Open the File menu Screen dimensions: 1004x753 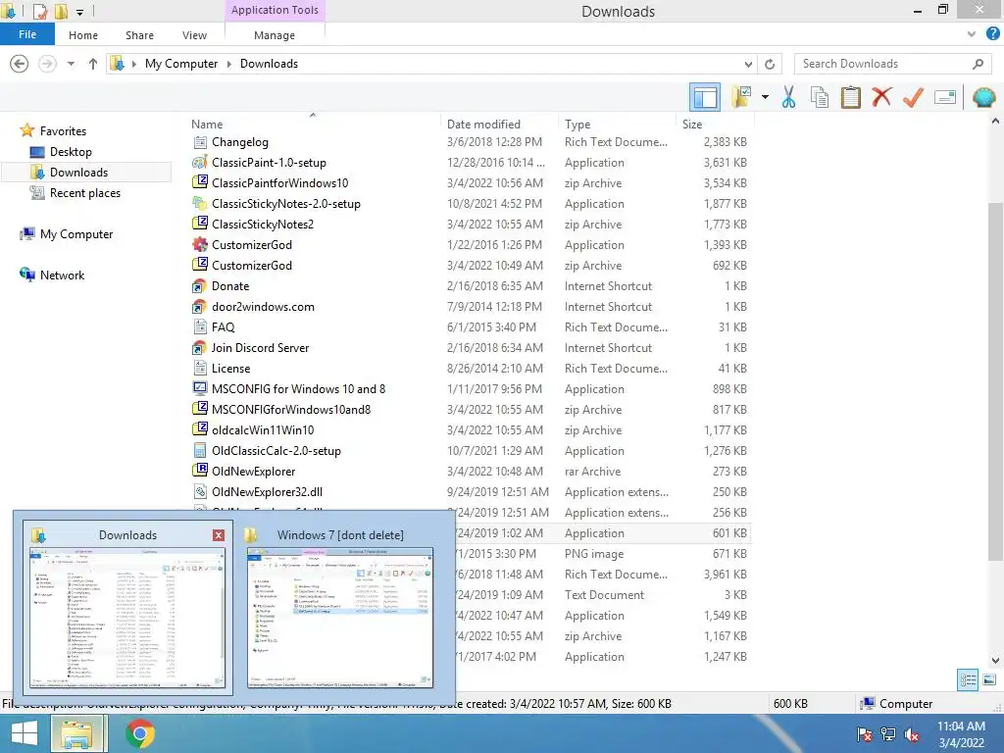[27, 34]
